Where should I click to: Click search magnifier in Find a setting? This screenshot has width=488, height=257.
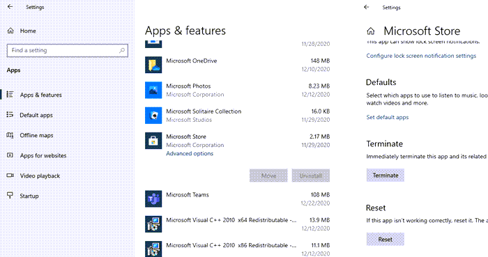122,50
